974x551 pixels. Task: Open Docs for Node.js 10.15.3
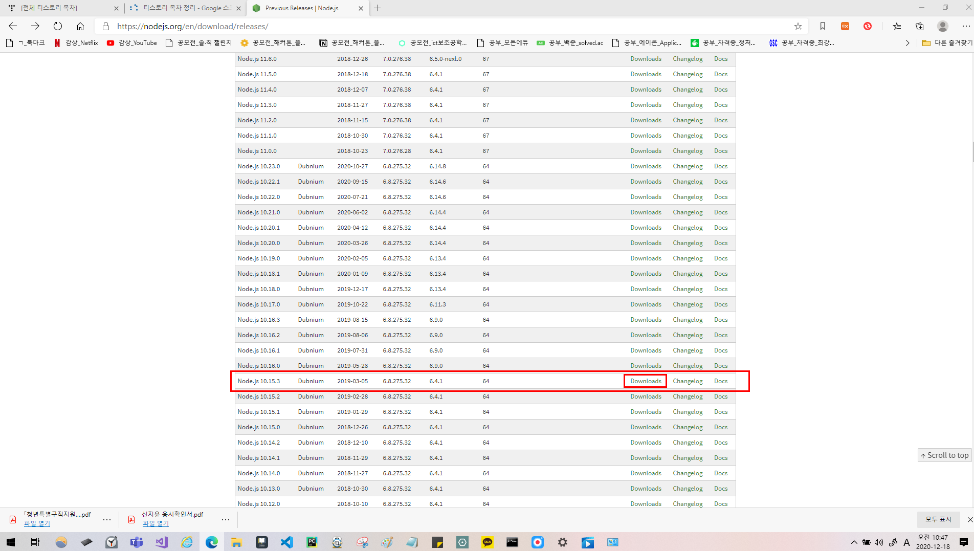coord(721,381)
